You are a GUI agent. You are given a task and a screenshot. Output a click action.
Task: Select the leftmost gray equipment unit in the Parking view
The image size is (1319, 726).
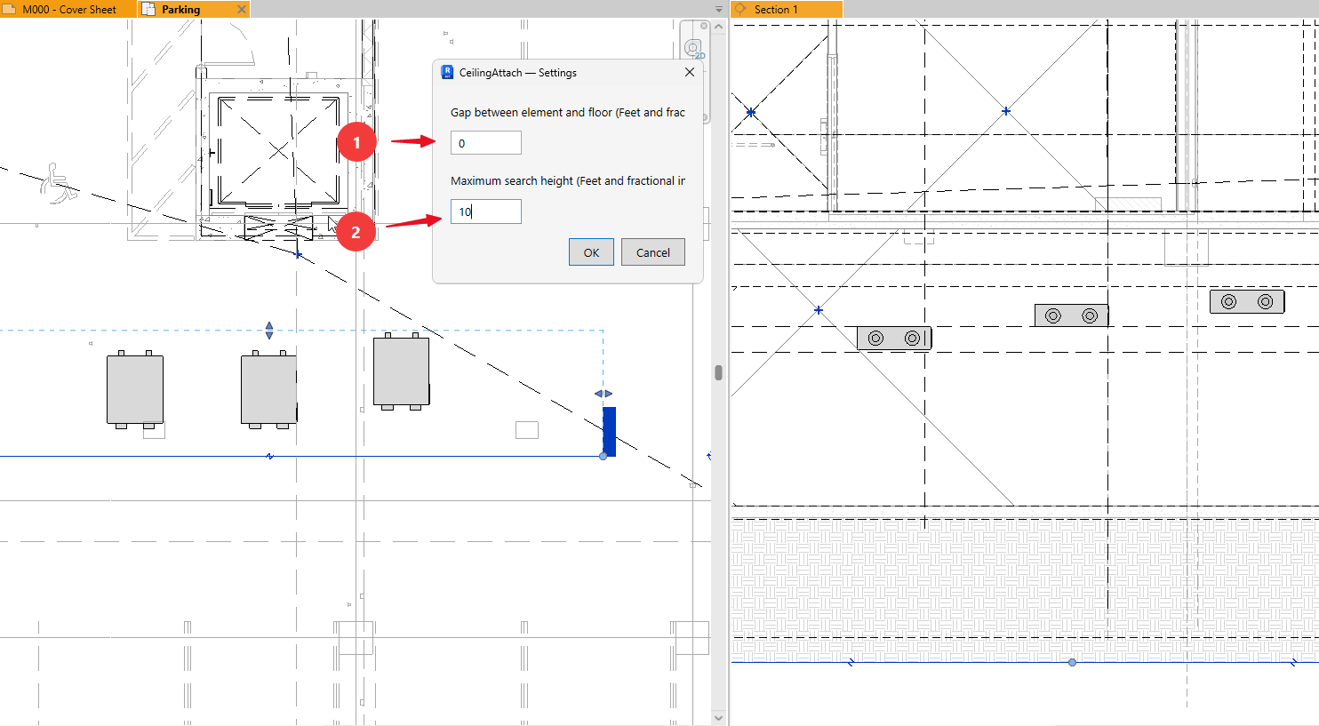pyautogui.click(x=135, y=389)
